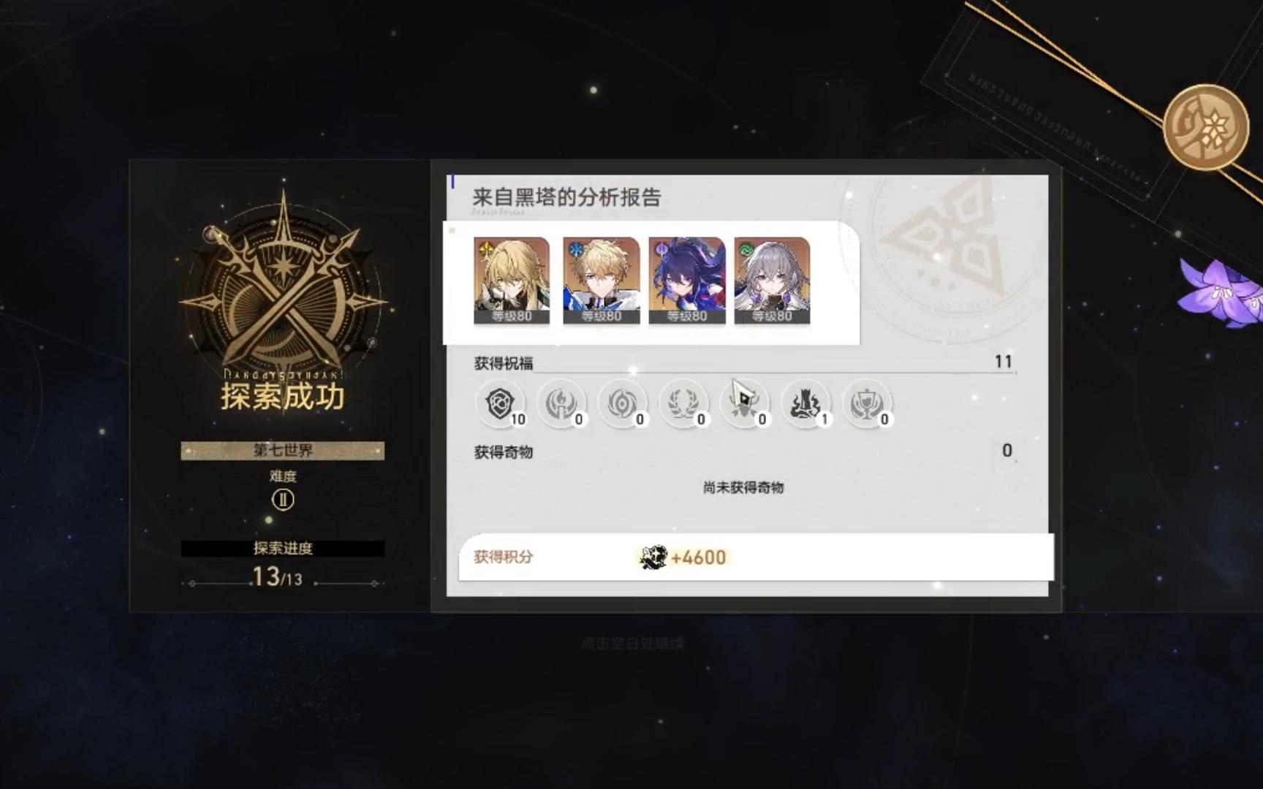Click the points icon beside +4600

[x=653, y=557]
